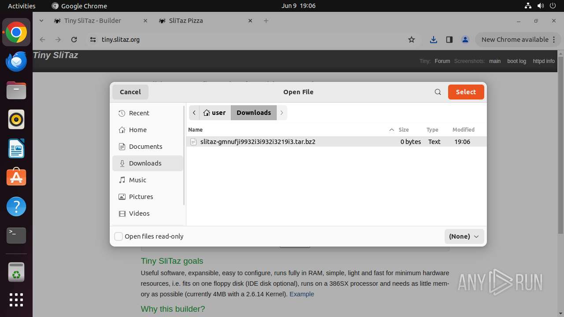
Task: Click path bar forward chevron
Action: [x=282, y=113]
